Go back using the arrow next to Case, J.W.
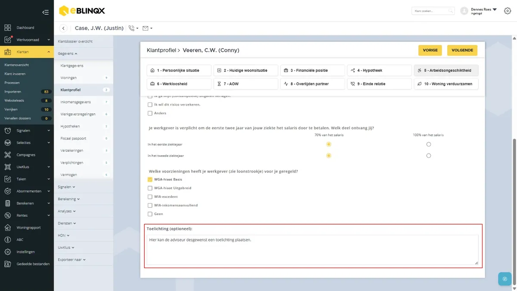 tap(63, 28)
